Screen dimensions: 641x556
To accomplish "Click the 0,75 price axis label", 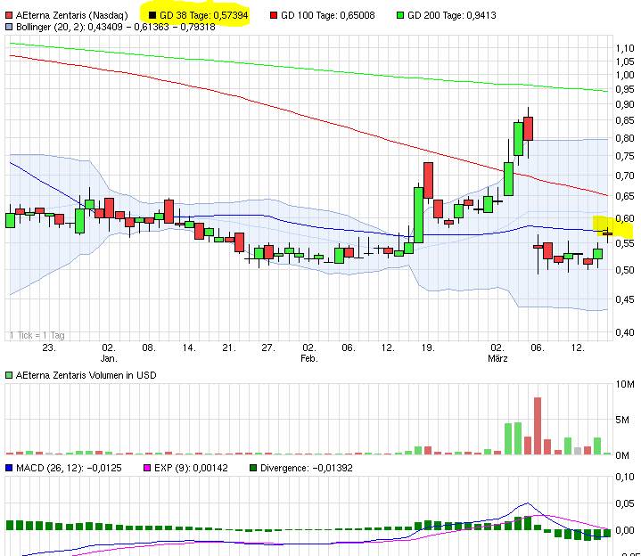I will [x=625, y=156].
